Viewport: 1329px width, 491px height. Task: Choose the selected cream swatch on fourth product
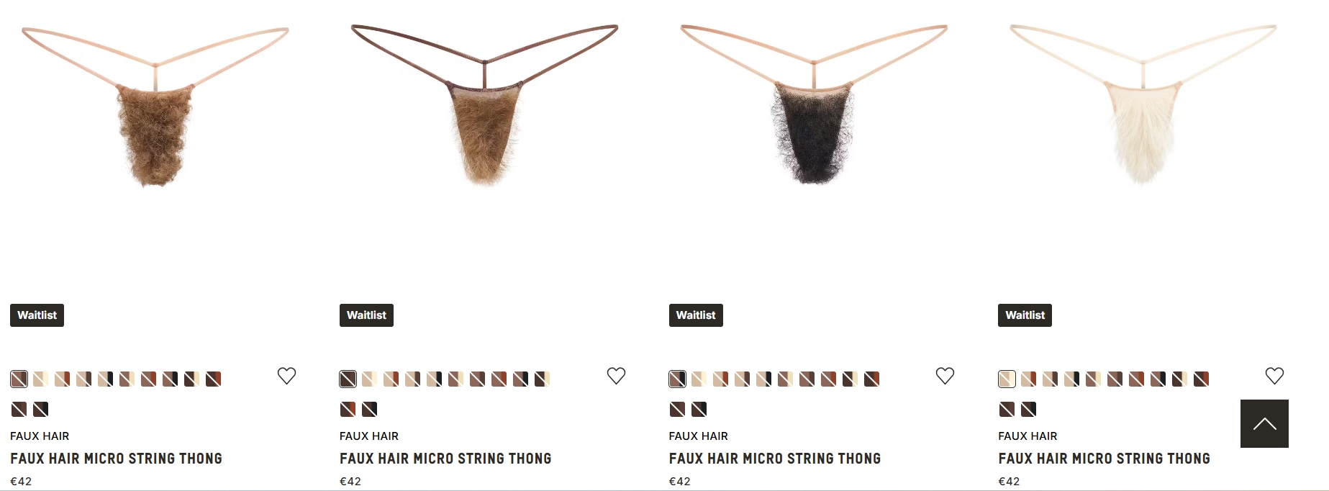coord(1007,379)
